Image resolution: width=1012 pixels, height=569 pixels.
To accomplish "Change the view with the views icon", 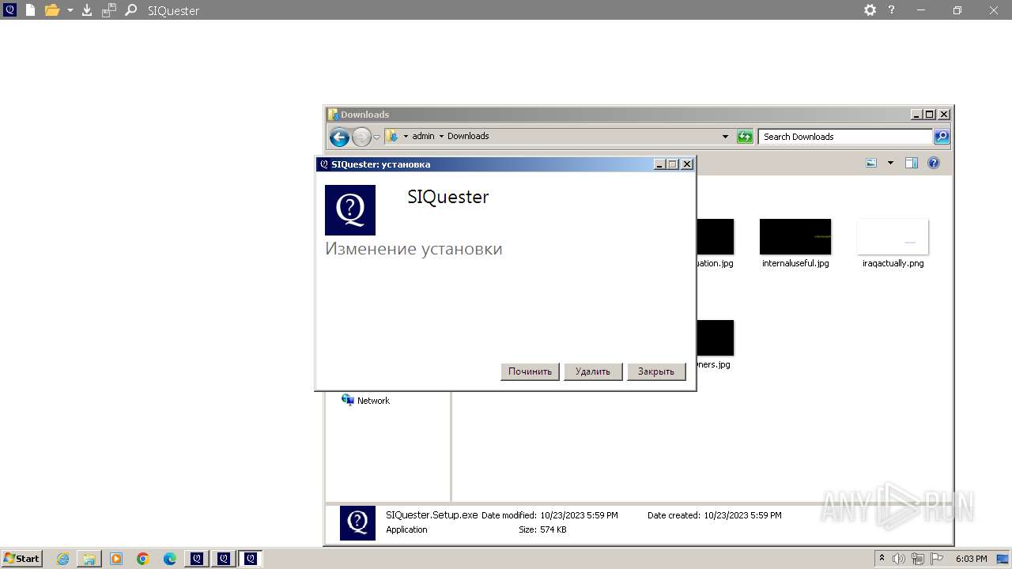I will 871,163.
